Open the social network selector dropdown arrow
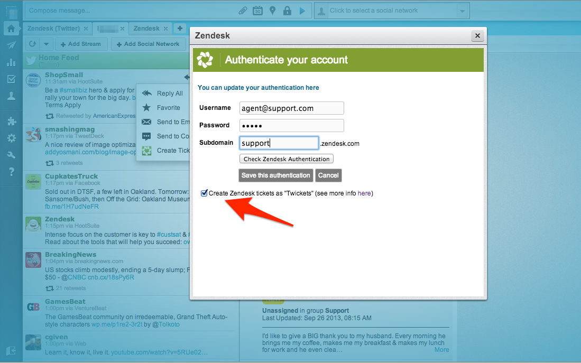Image resolution: width=581 pixels, height=363 pixels. 462,11
